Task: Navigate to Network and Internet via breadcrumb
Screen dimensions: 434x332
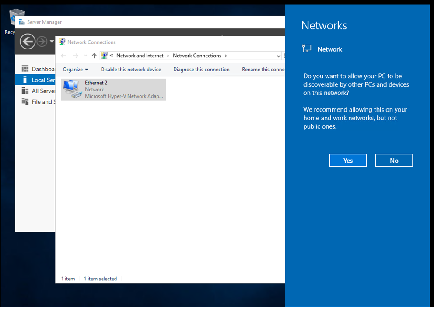Action: click(x=139, y=56)
